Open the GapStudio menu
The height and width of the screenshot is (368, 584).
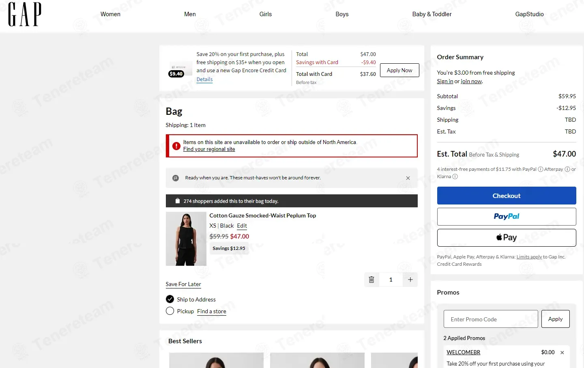click(x=529, y=14)
